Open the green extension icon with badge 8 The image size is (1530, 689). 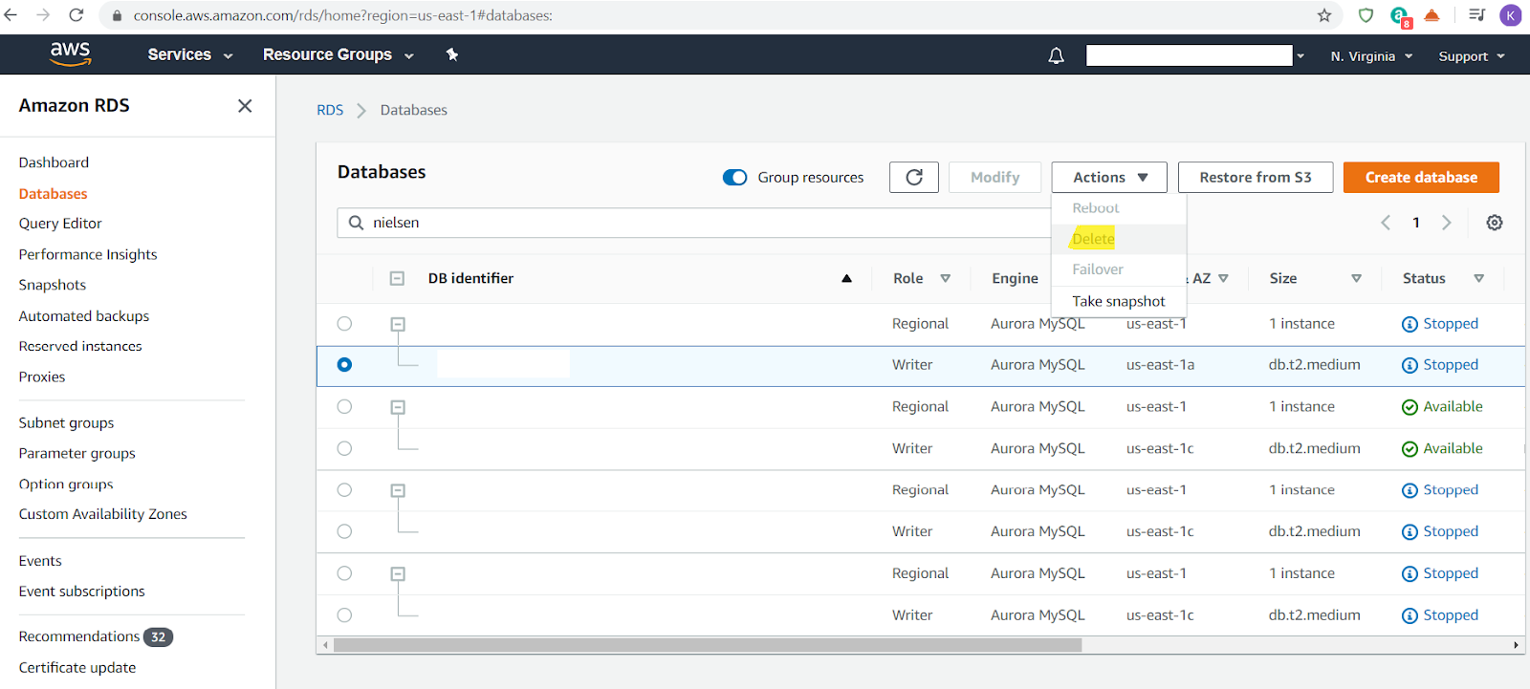(x=1400, y=16)
